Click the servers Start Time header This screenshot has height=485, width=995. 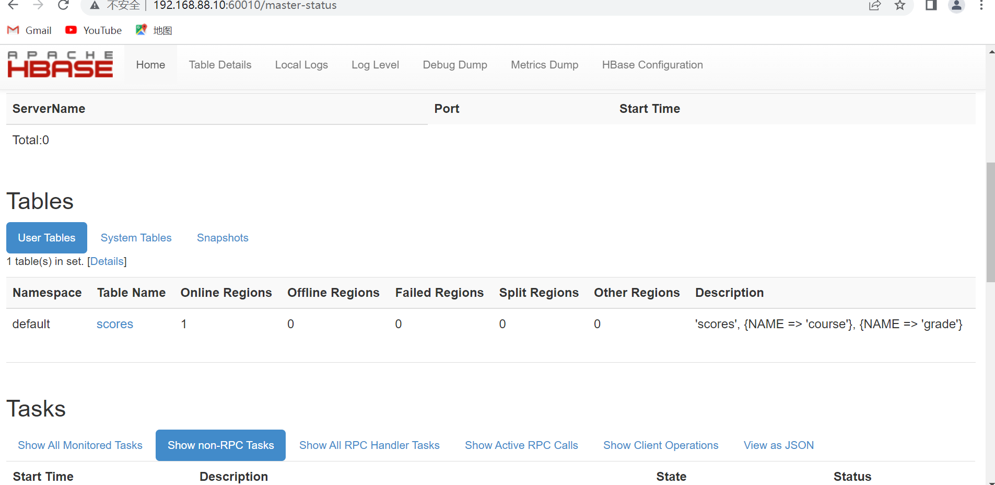(649, 109)
